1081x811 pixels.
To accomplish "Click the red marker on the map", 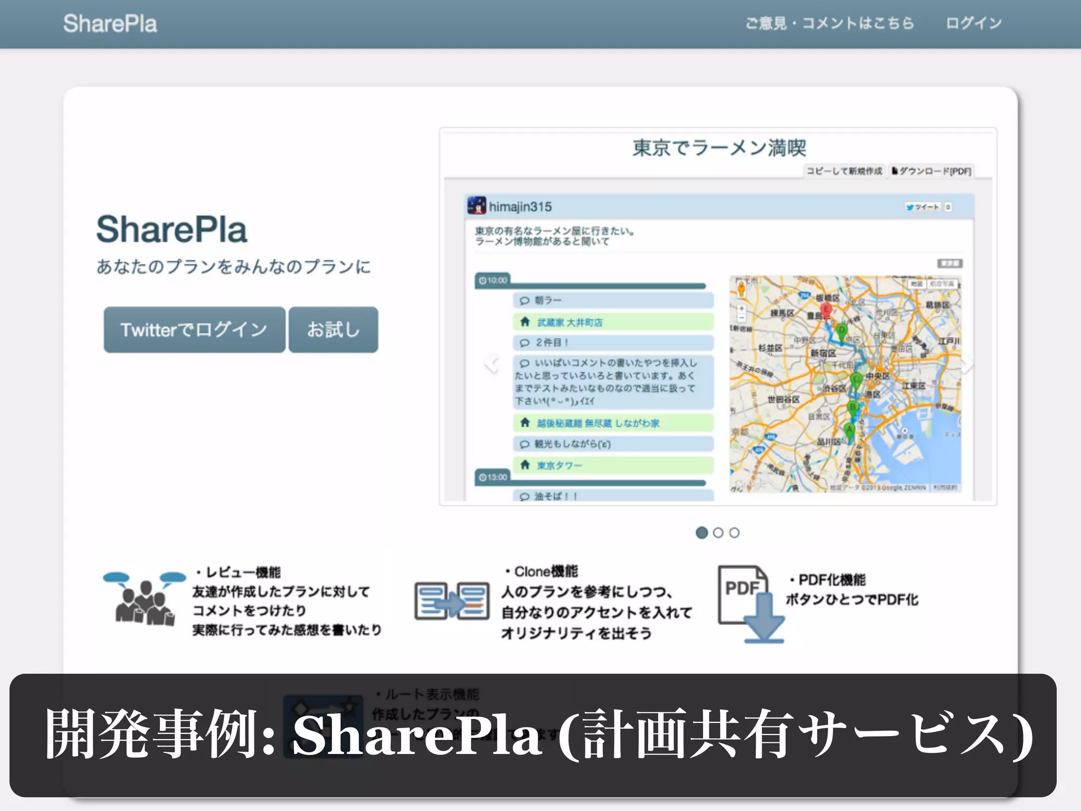I will (827, 310).
